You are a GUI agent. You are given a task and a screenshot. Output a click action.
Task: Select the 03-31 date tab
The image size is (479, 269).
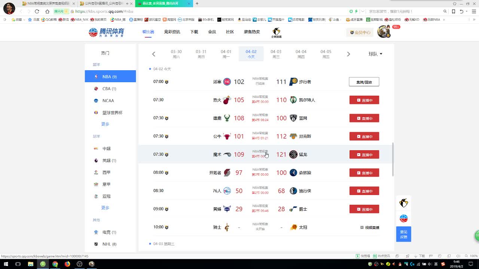click(x=201, y=54)
